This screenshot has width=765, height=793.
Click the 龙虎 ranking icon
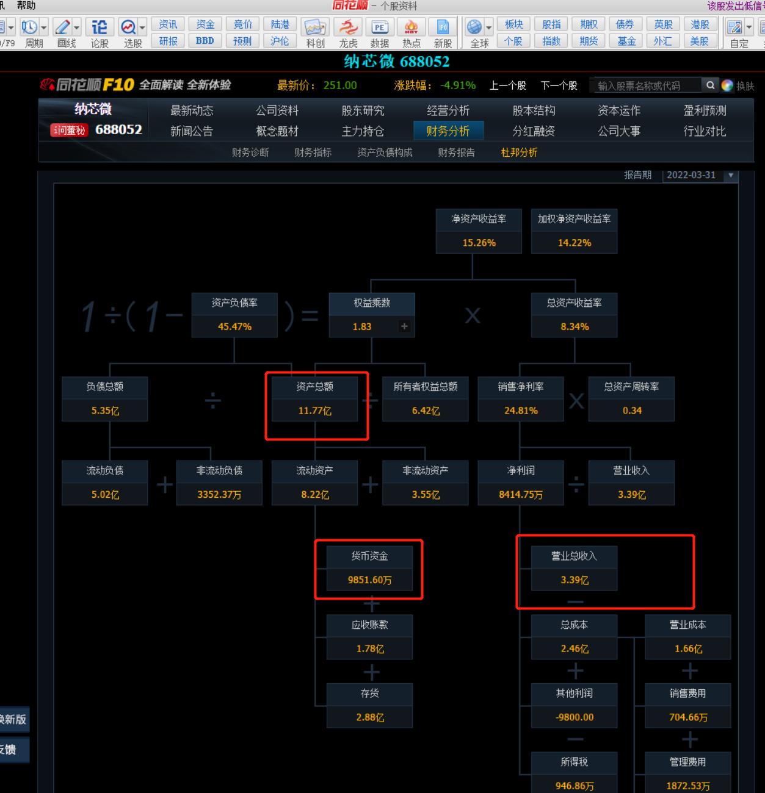tap(348, 27)
